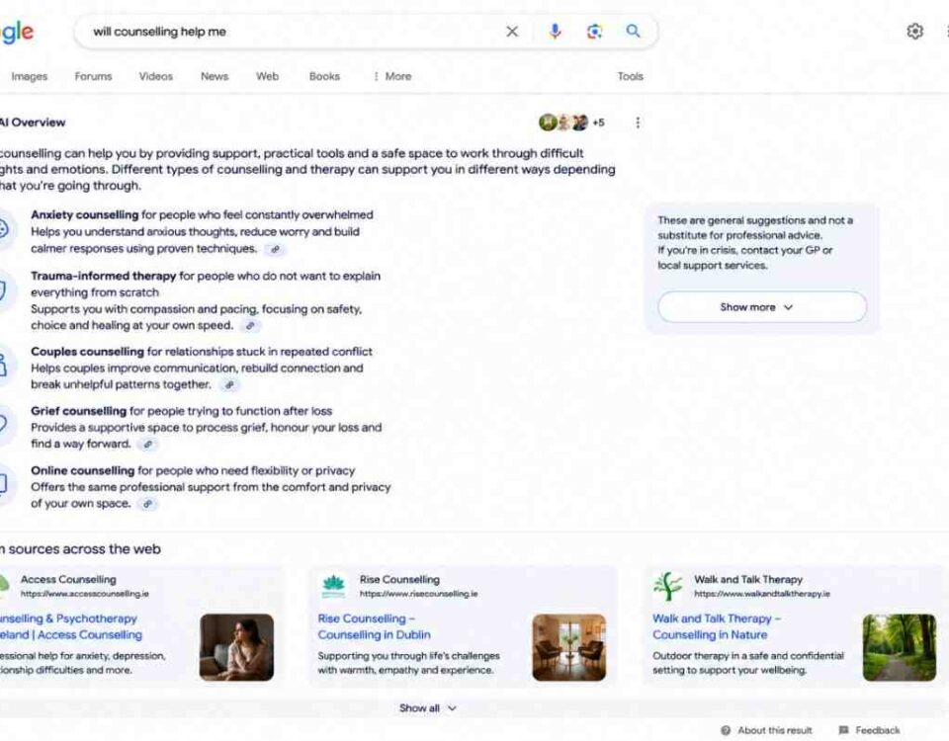Click the Google logo
This screenshot has width=949, height=741.
point(17,32)
